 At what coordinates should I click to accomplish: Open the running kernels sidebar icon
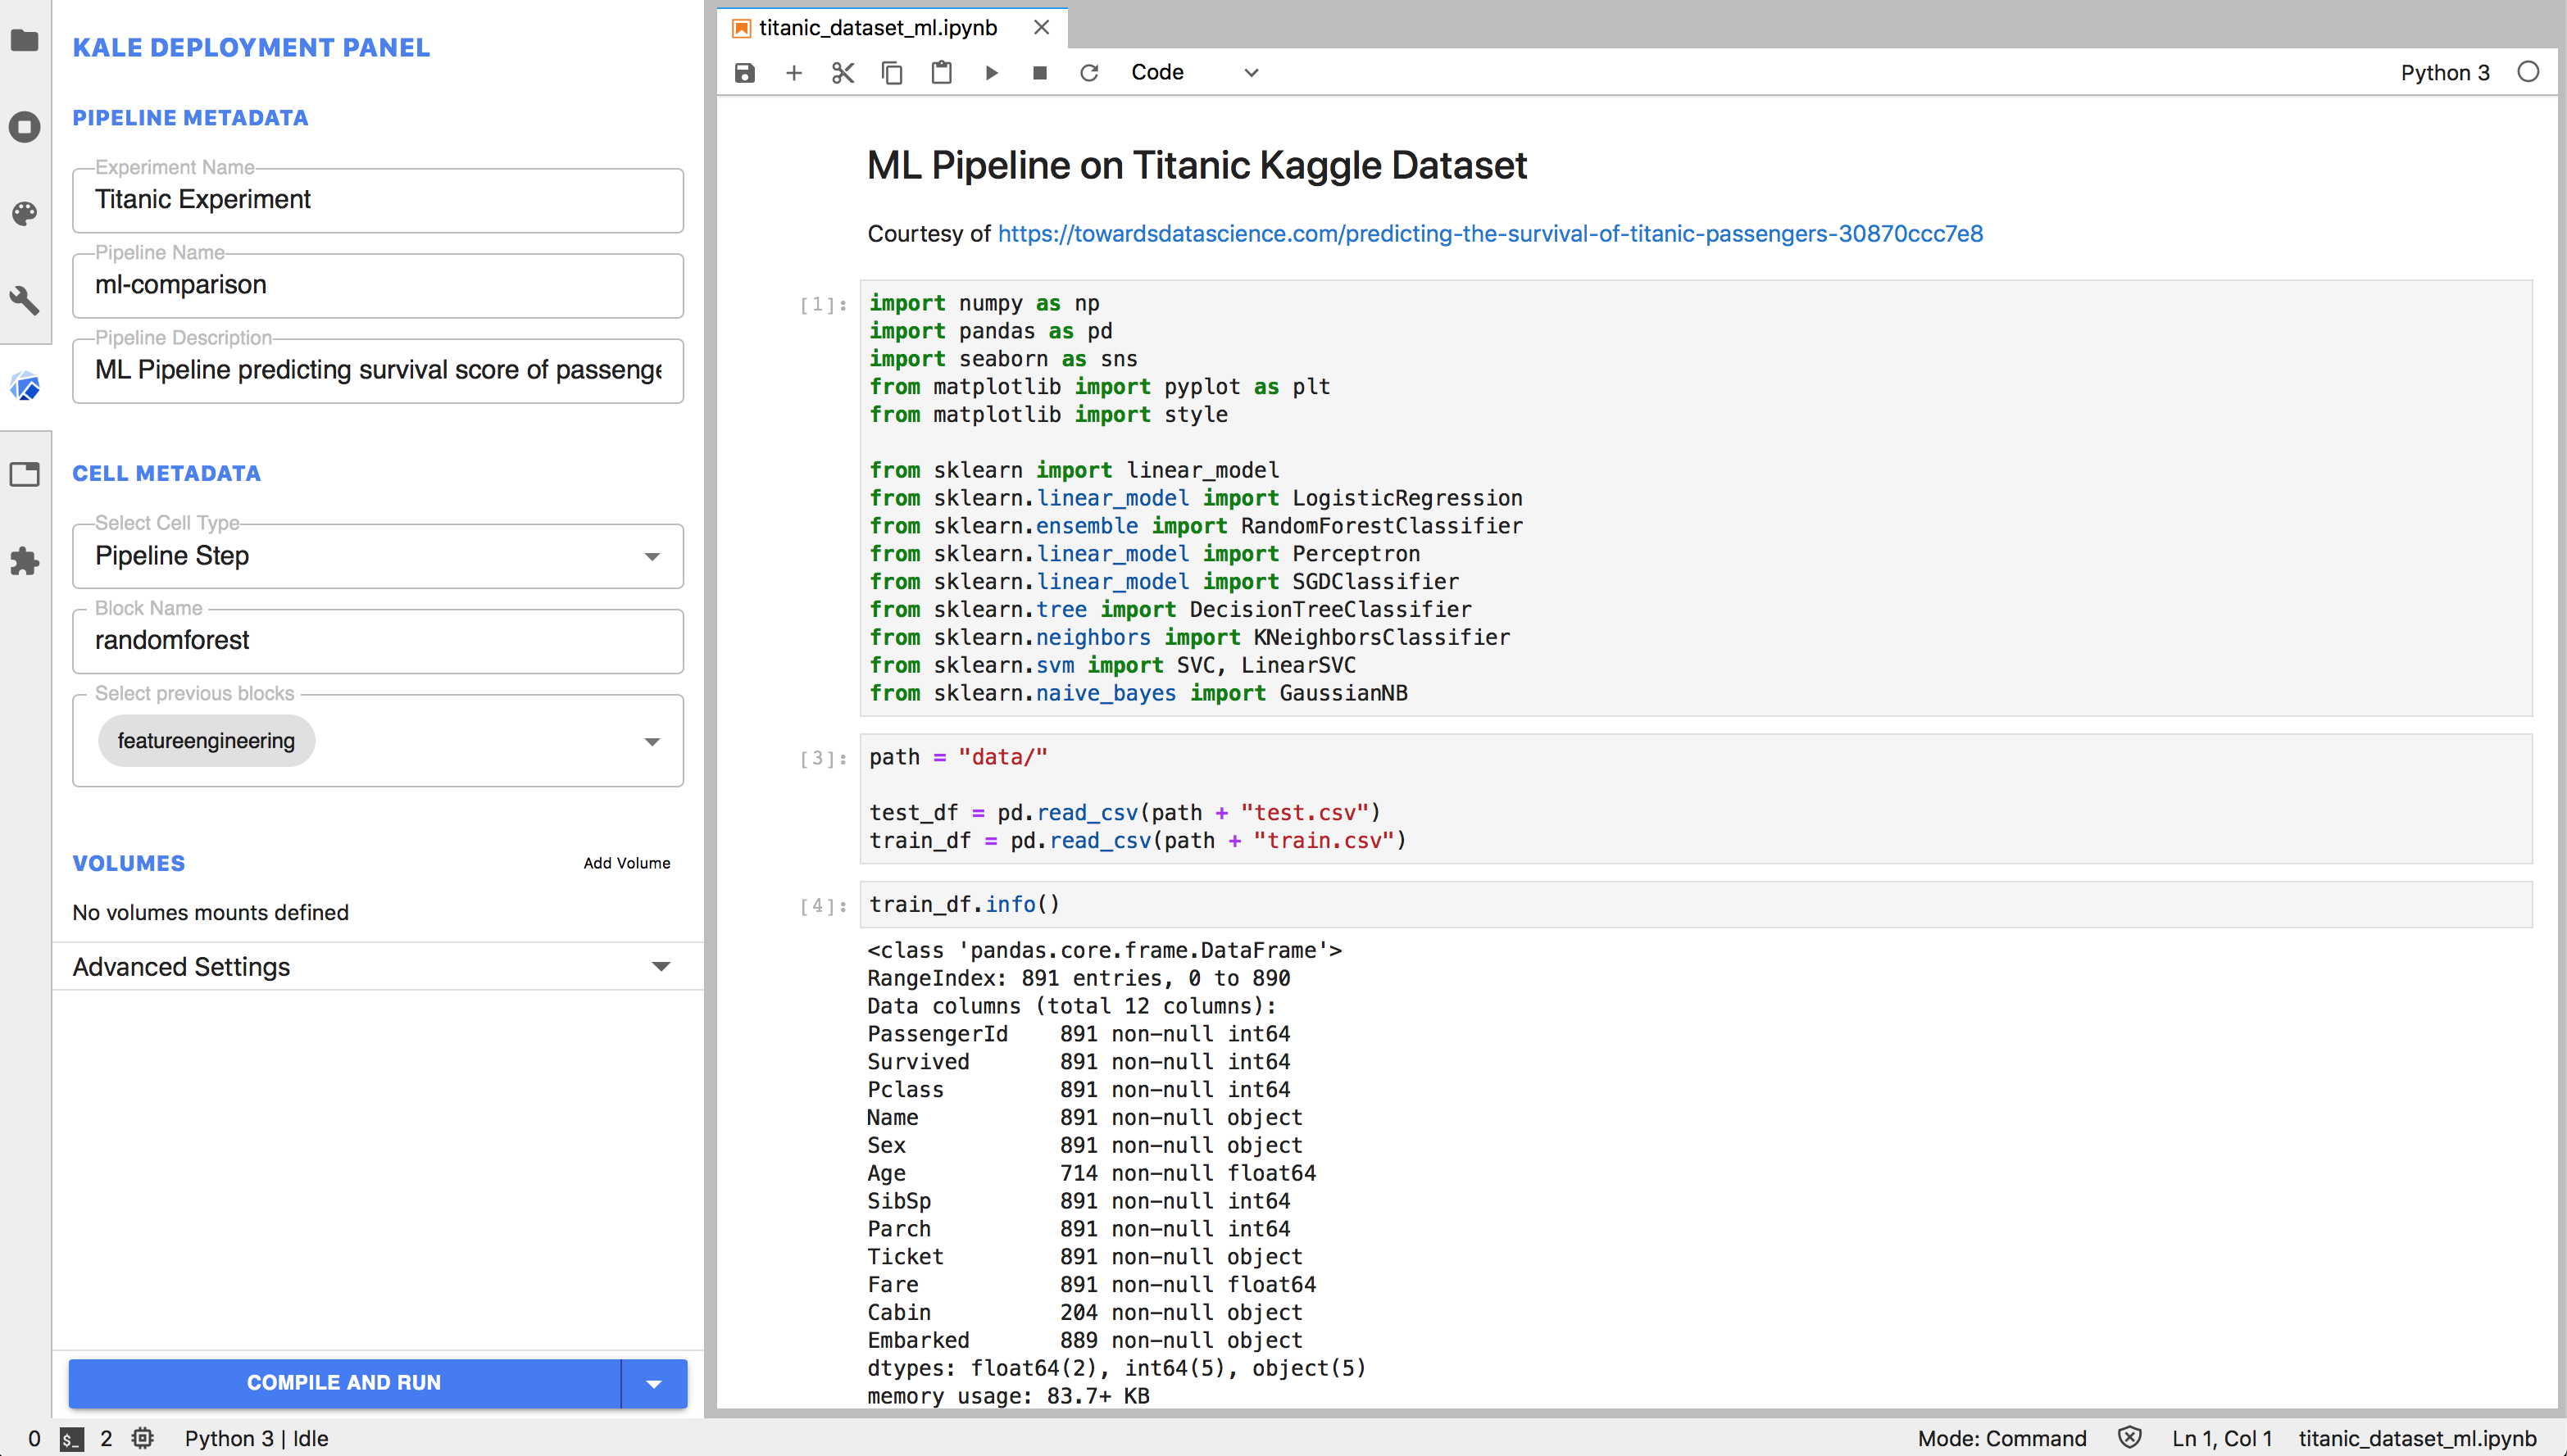pyautogui.click(x=25, y=127)
